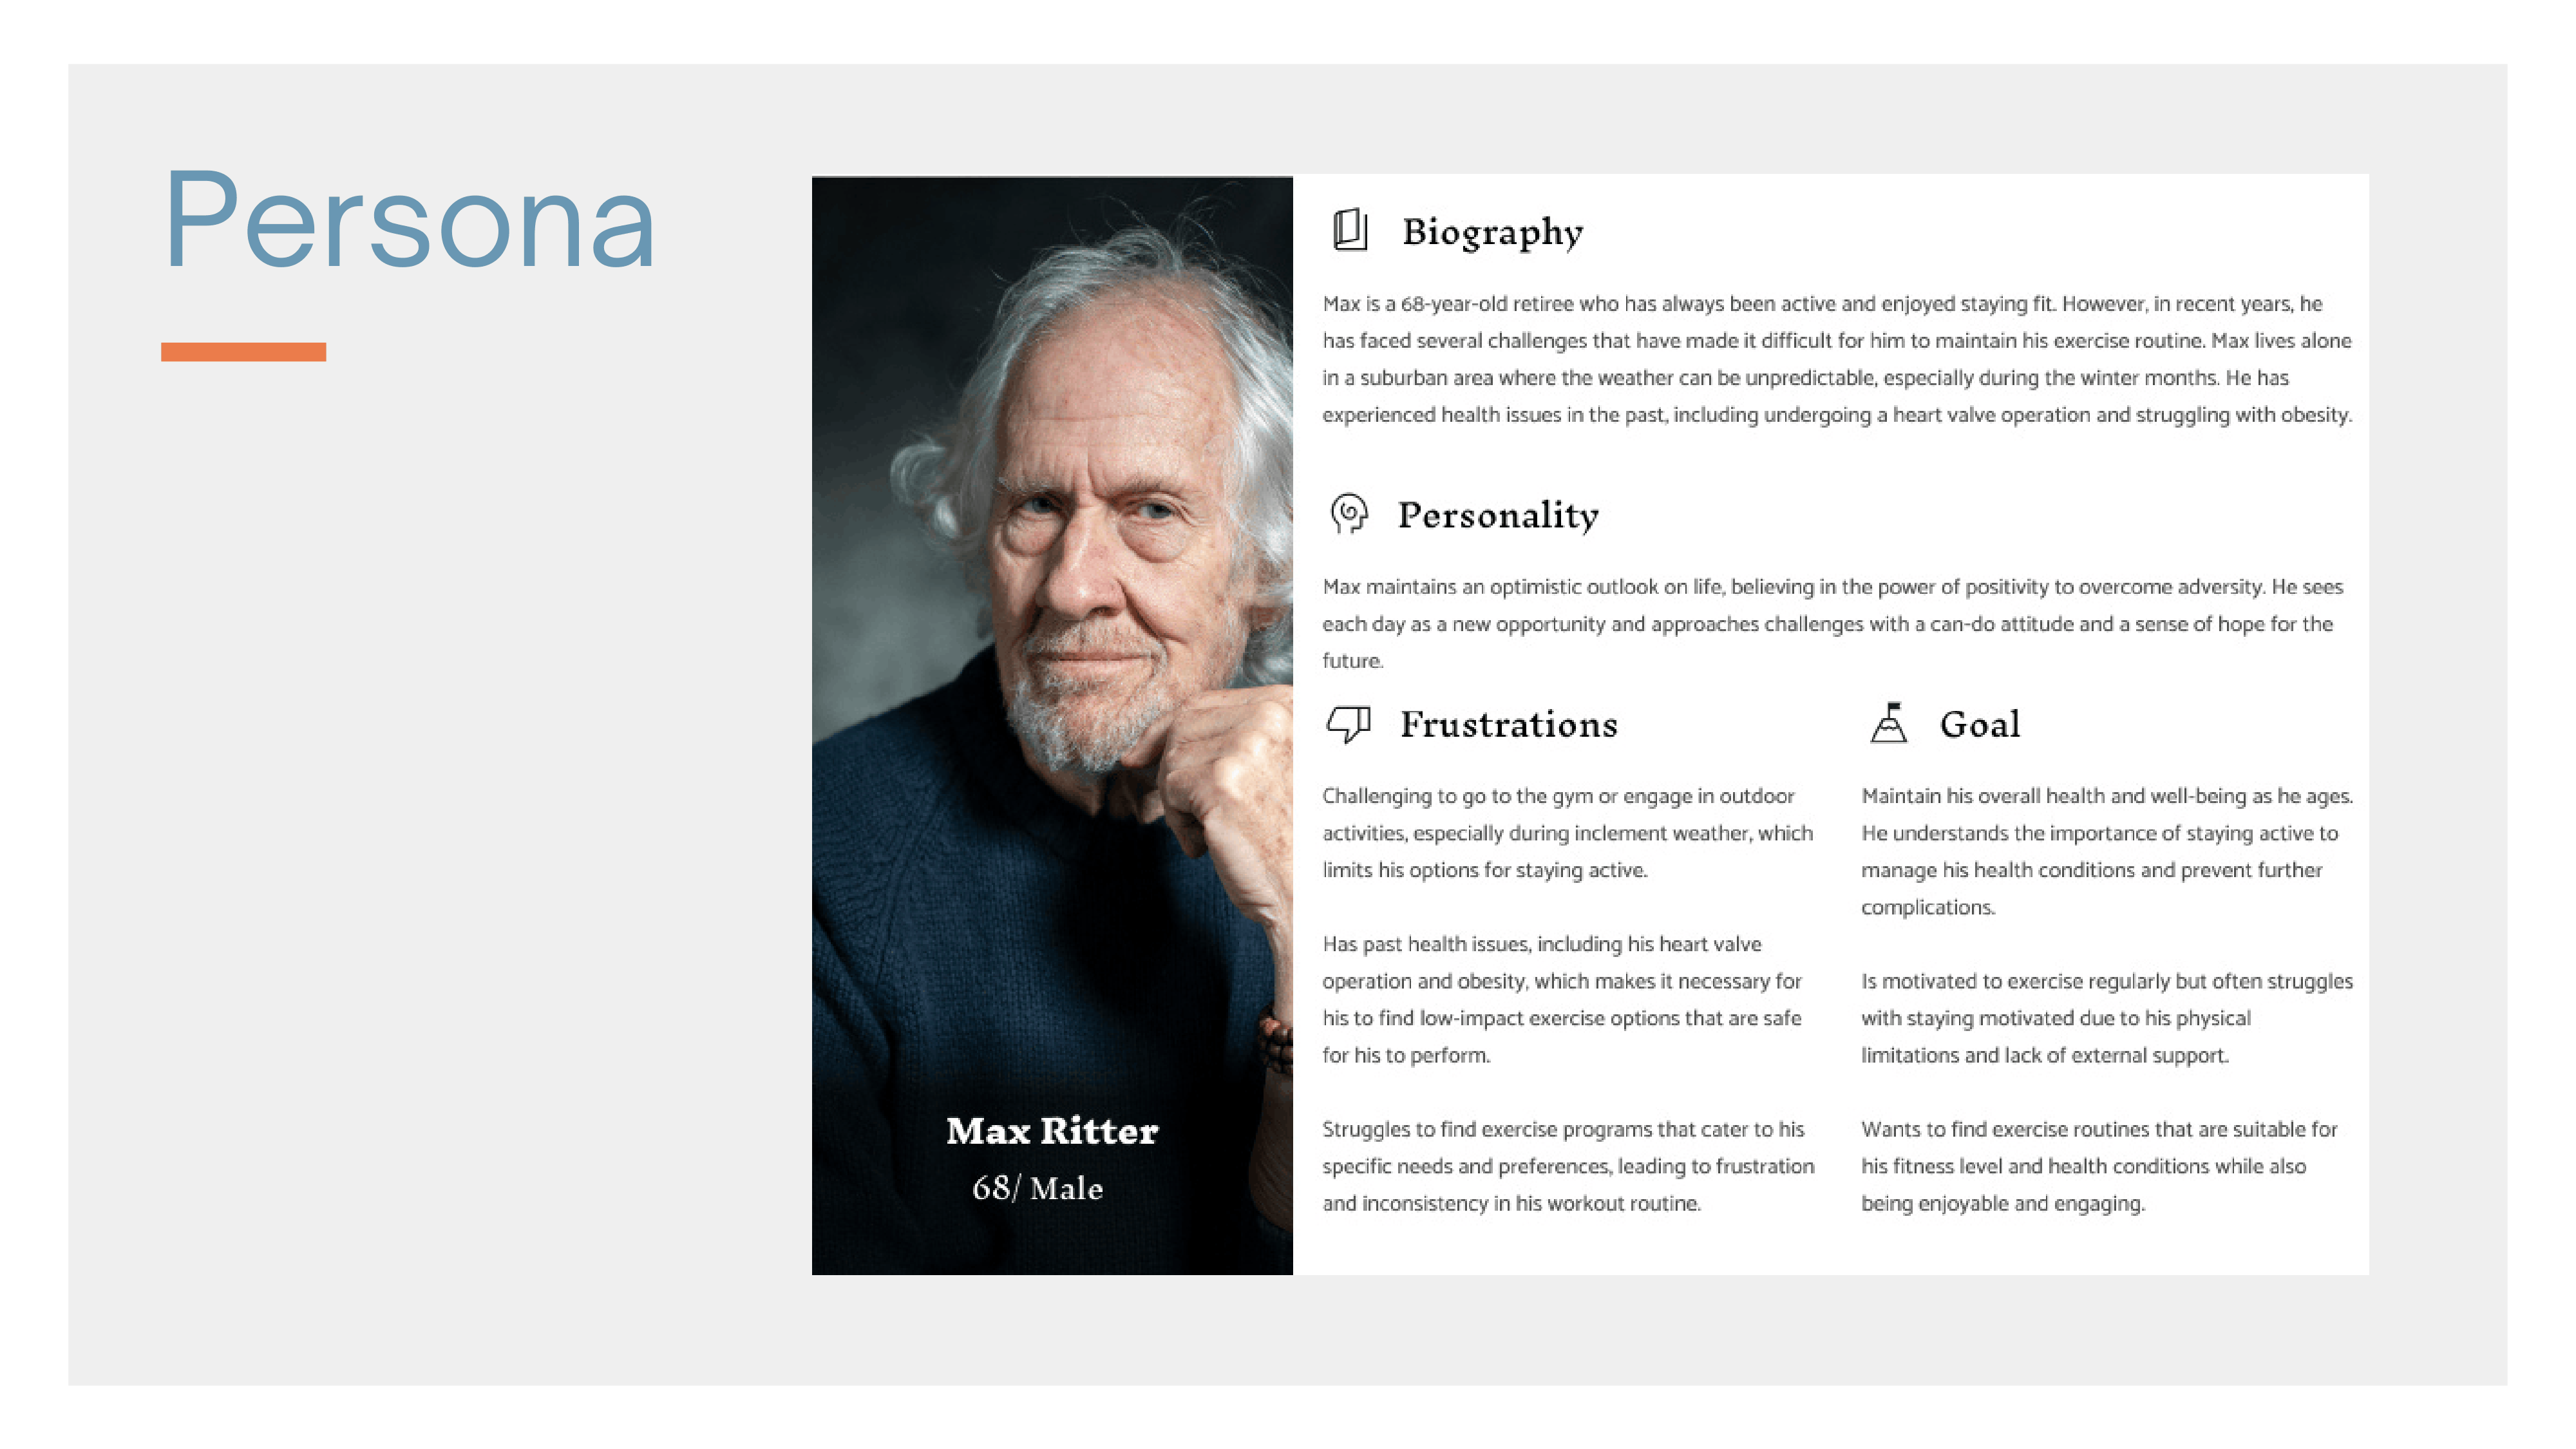Select the Frustrations heading
The height and width of the screenshot is (1449, 2576).
click(1508, 724)
